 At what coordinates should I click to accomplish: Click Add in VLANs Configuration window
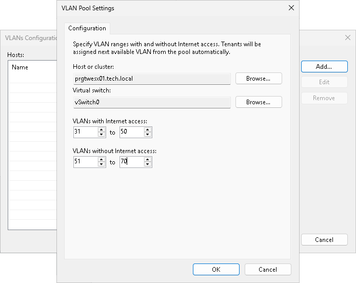(324, 67)
